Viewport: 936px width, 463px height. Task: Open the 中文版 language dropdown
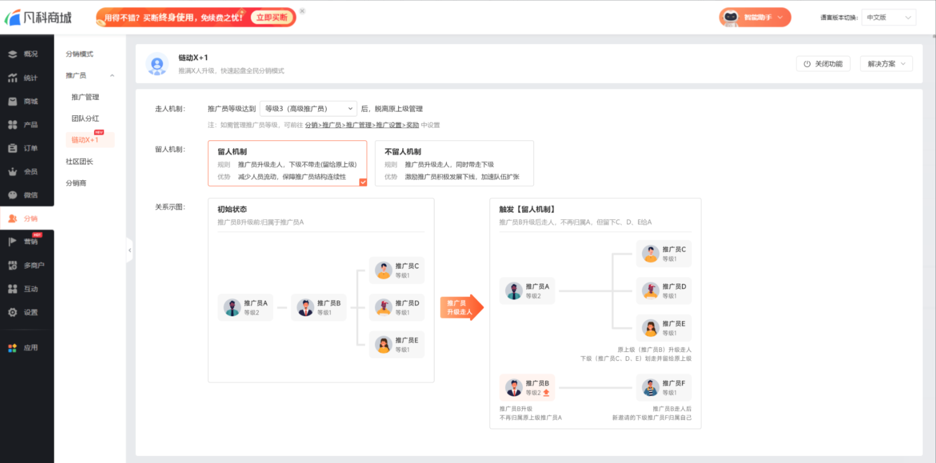pos(889,17)
